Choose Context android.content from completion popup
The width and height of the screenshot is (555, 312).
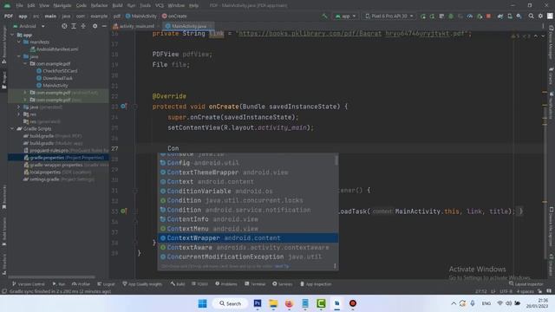[x=248, y=182]
